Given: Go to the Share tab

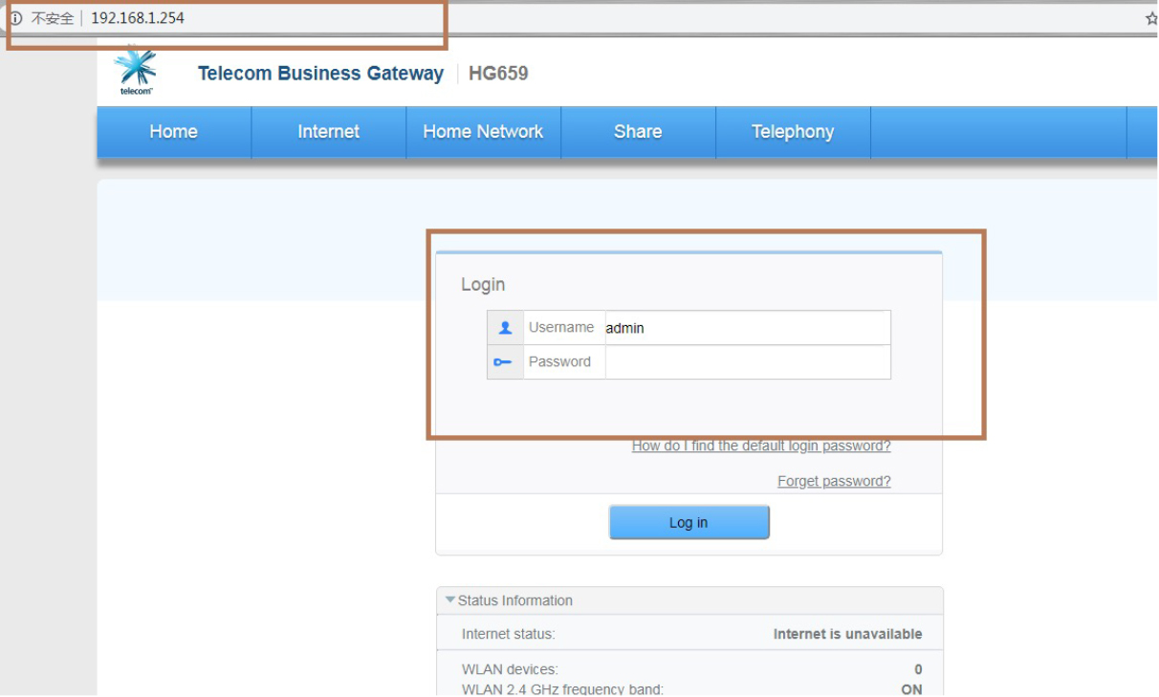Looking at the screenshot, I should click(639, 132).
